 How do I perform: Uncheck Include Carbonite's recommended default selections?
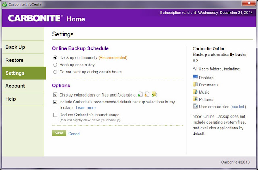click(55, 102)
